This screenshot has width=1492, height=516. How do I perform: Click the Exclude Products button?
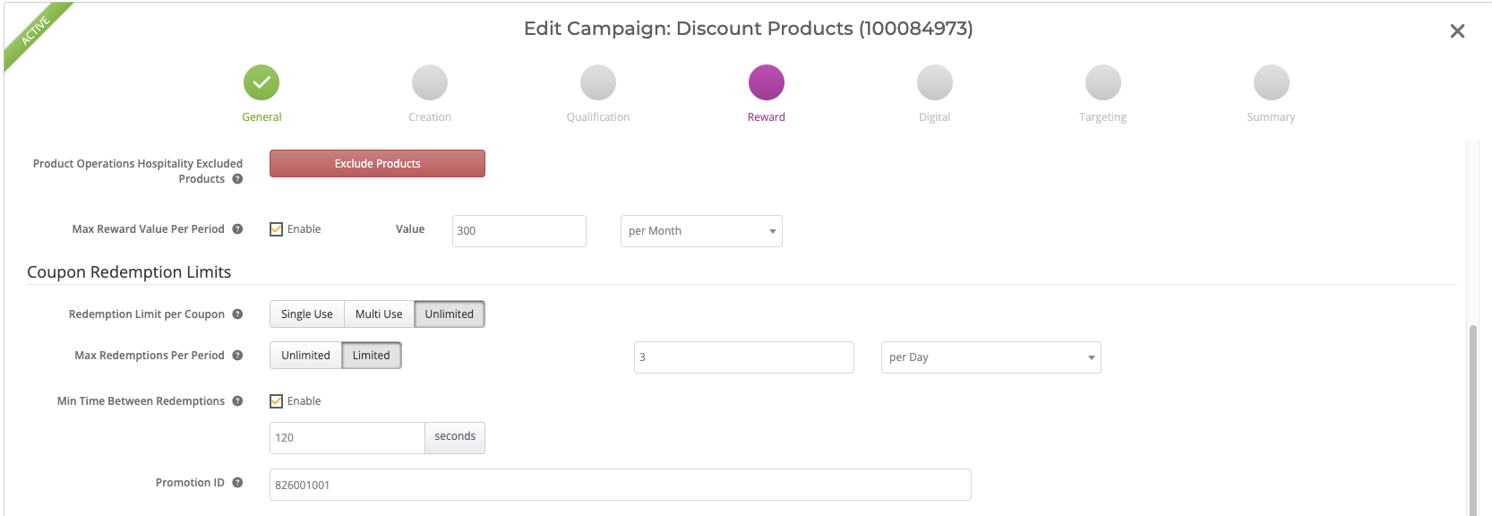377,164
